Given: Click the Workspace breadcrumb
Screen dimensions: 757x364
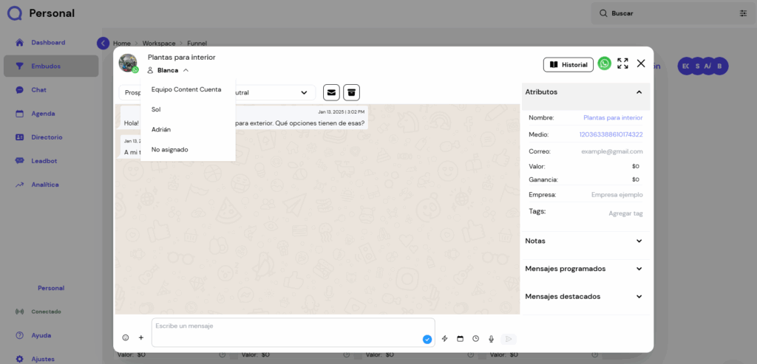Looking at the screenshot, I should (159, 44).
